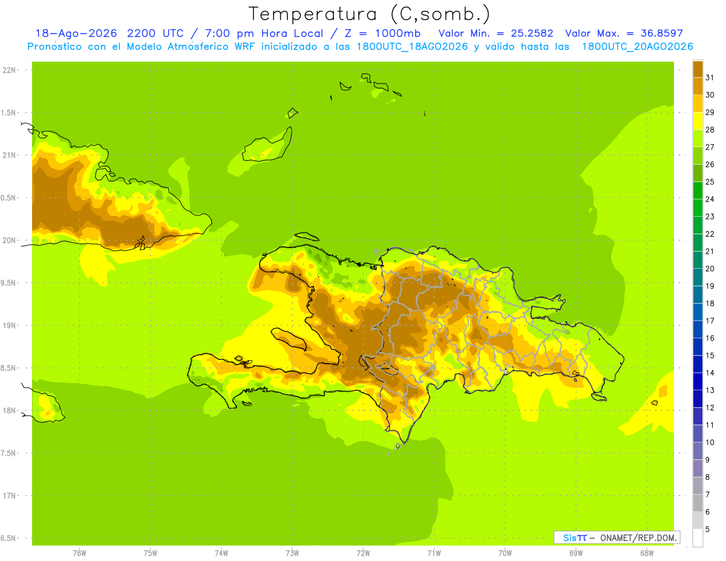Click the olive swatch between 25 and 26
Viewport: 726px width, 561px height.
698,173
